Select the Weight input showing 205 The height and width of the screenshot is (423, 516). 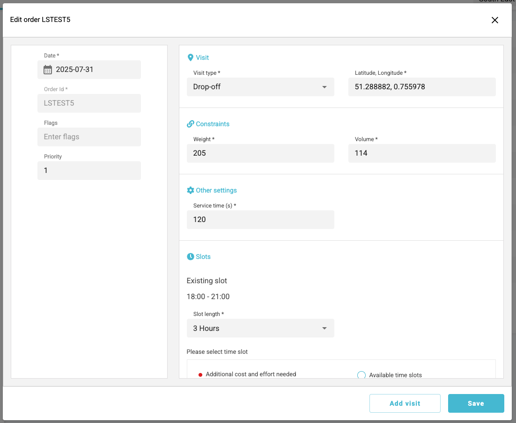click(260, 153)
